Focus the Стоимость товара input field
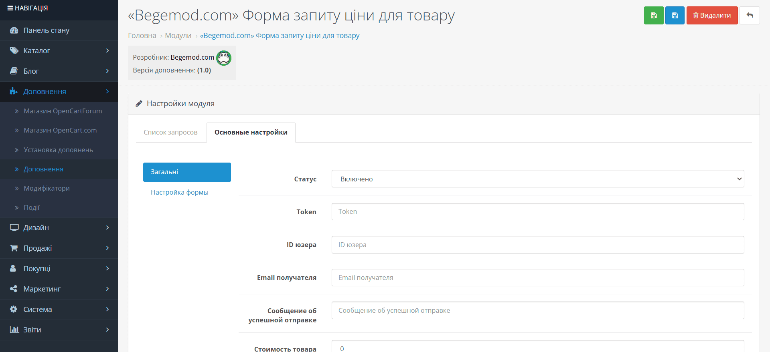 click(538, 346)
